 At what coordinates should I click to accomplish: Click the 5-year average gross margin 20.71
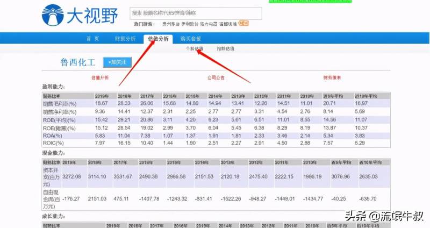point(329,103)
